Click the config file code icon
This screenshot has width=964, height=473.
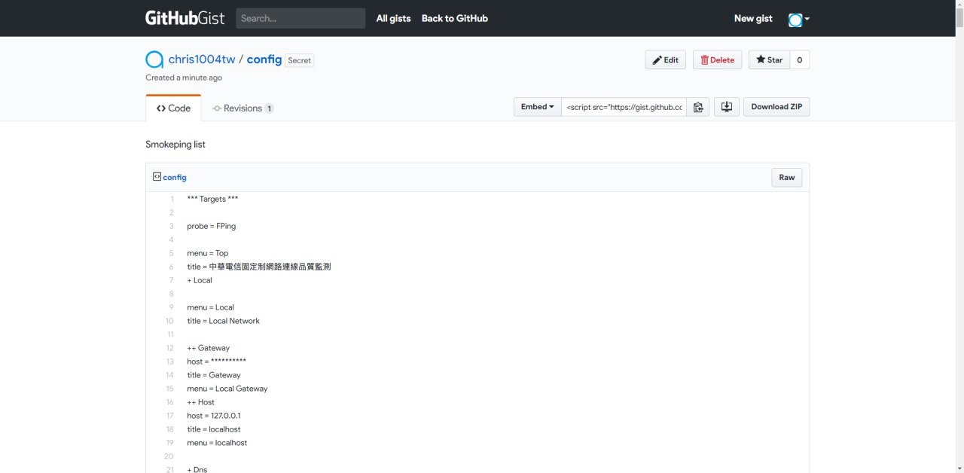(157, 177)
